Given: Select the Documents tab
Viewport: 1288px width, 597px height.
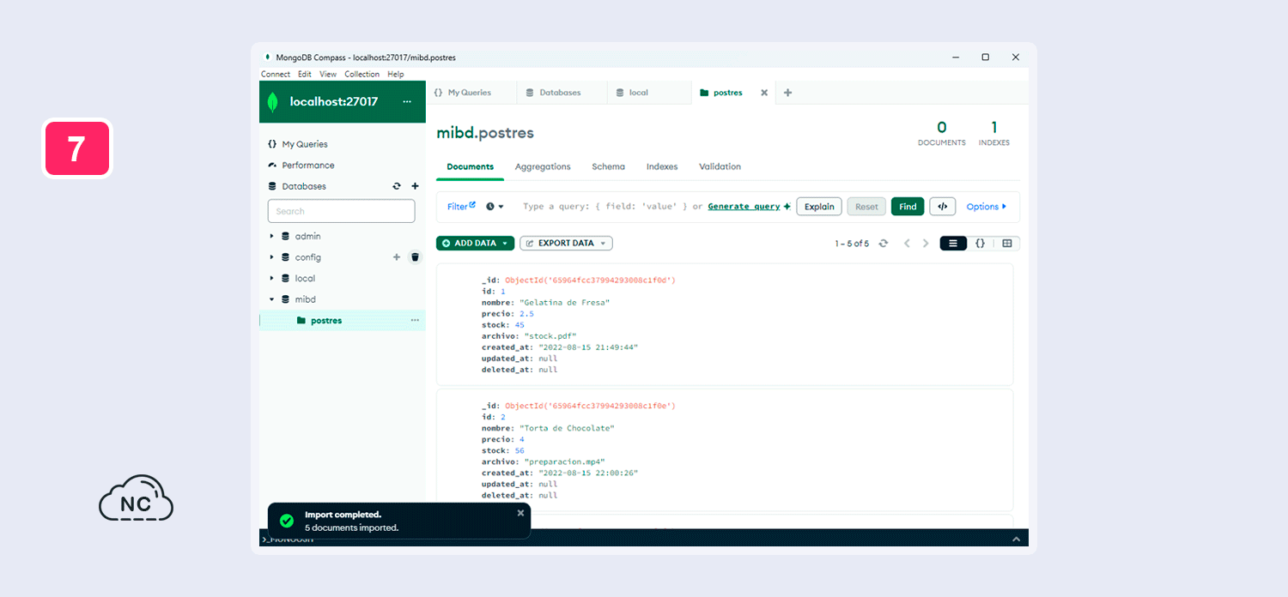Looking at the screenshot, I should click(x=470, y=166).
